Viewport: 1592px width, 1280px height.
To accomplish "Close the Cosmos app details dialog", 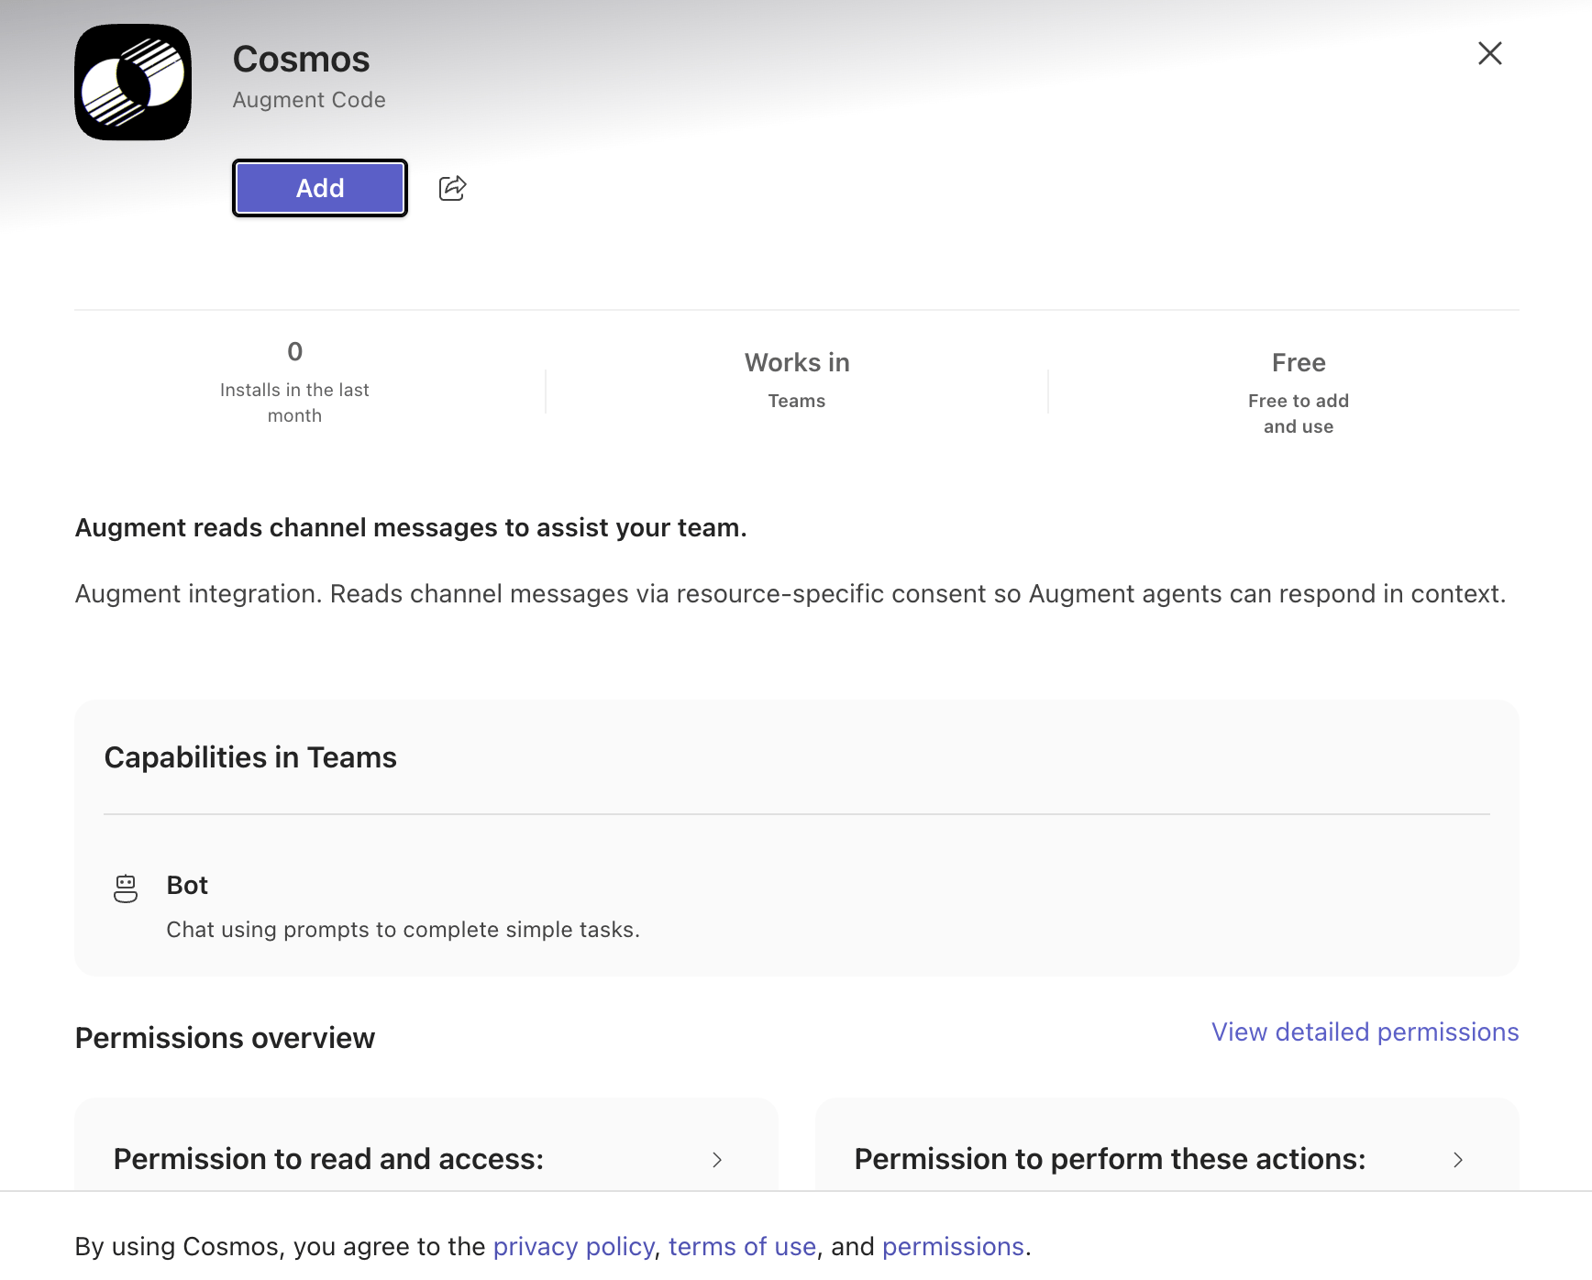I will coord(1490,53).
